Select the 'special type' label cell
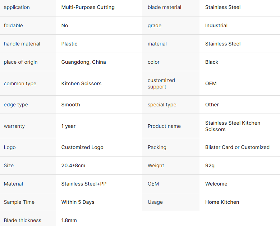The width and height of the screenshot is (280, 226). pyautogui.click(x=162, y=105)
